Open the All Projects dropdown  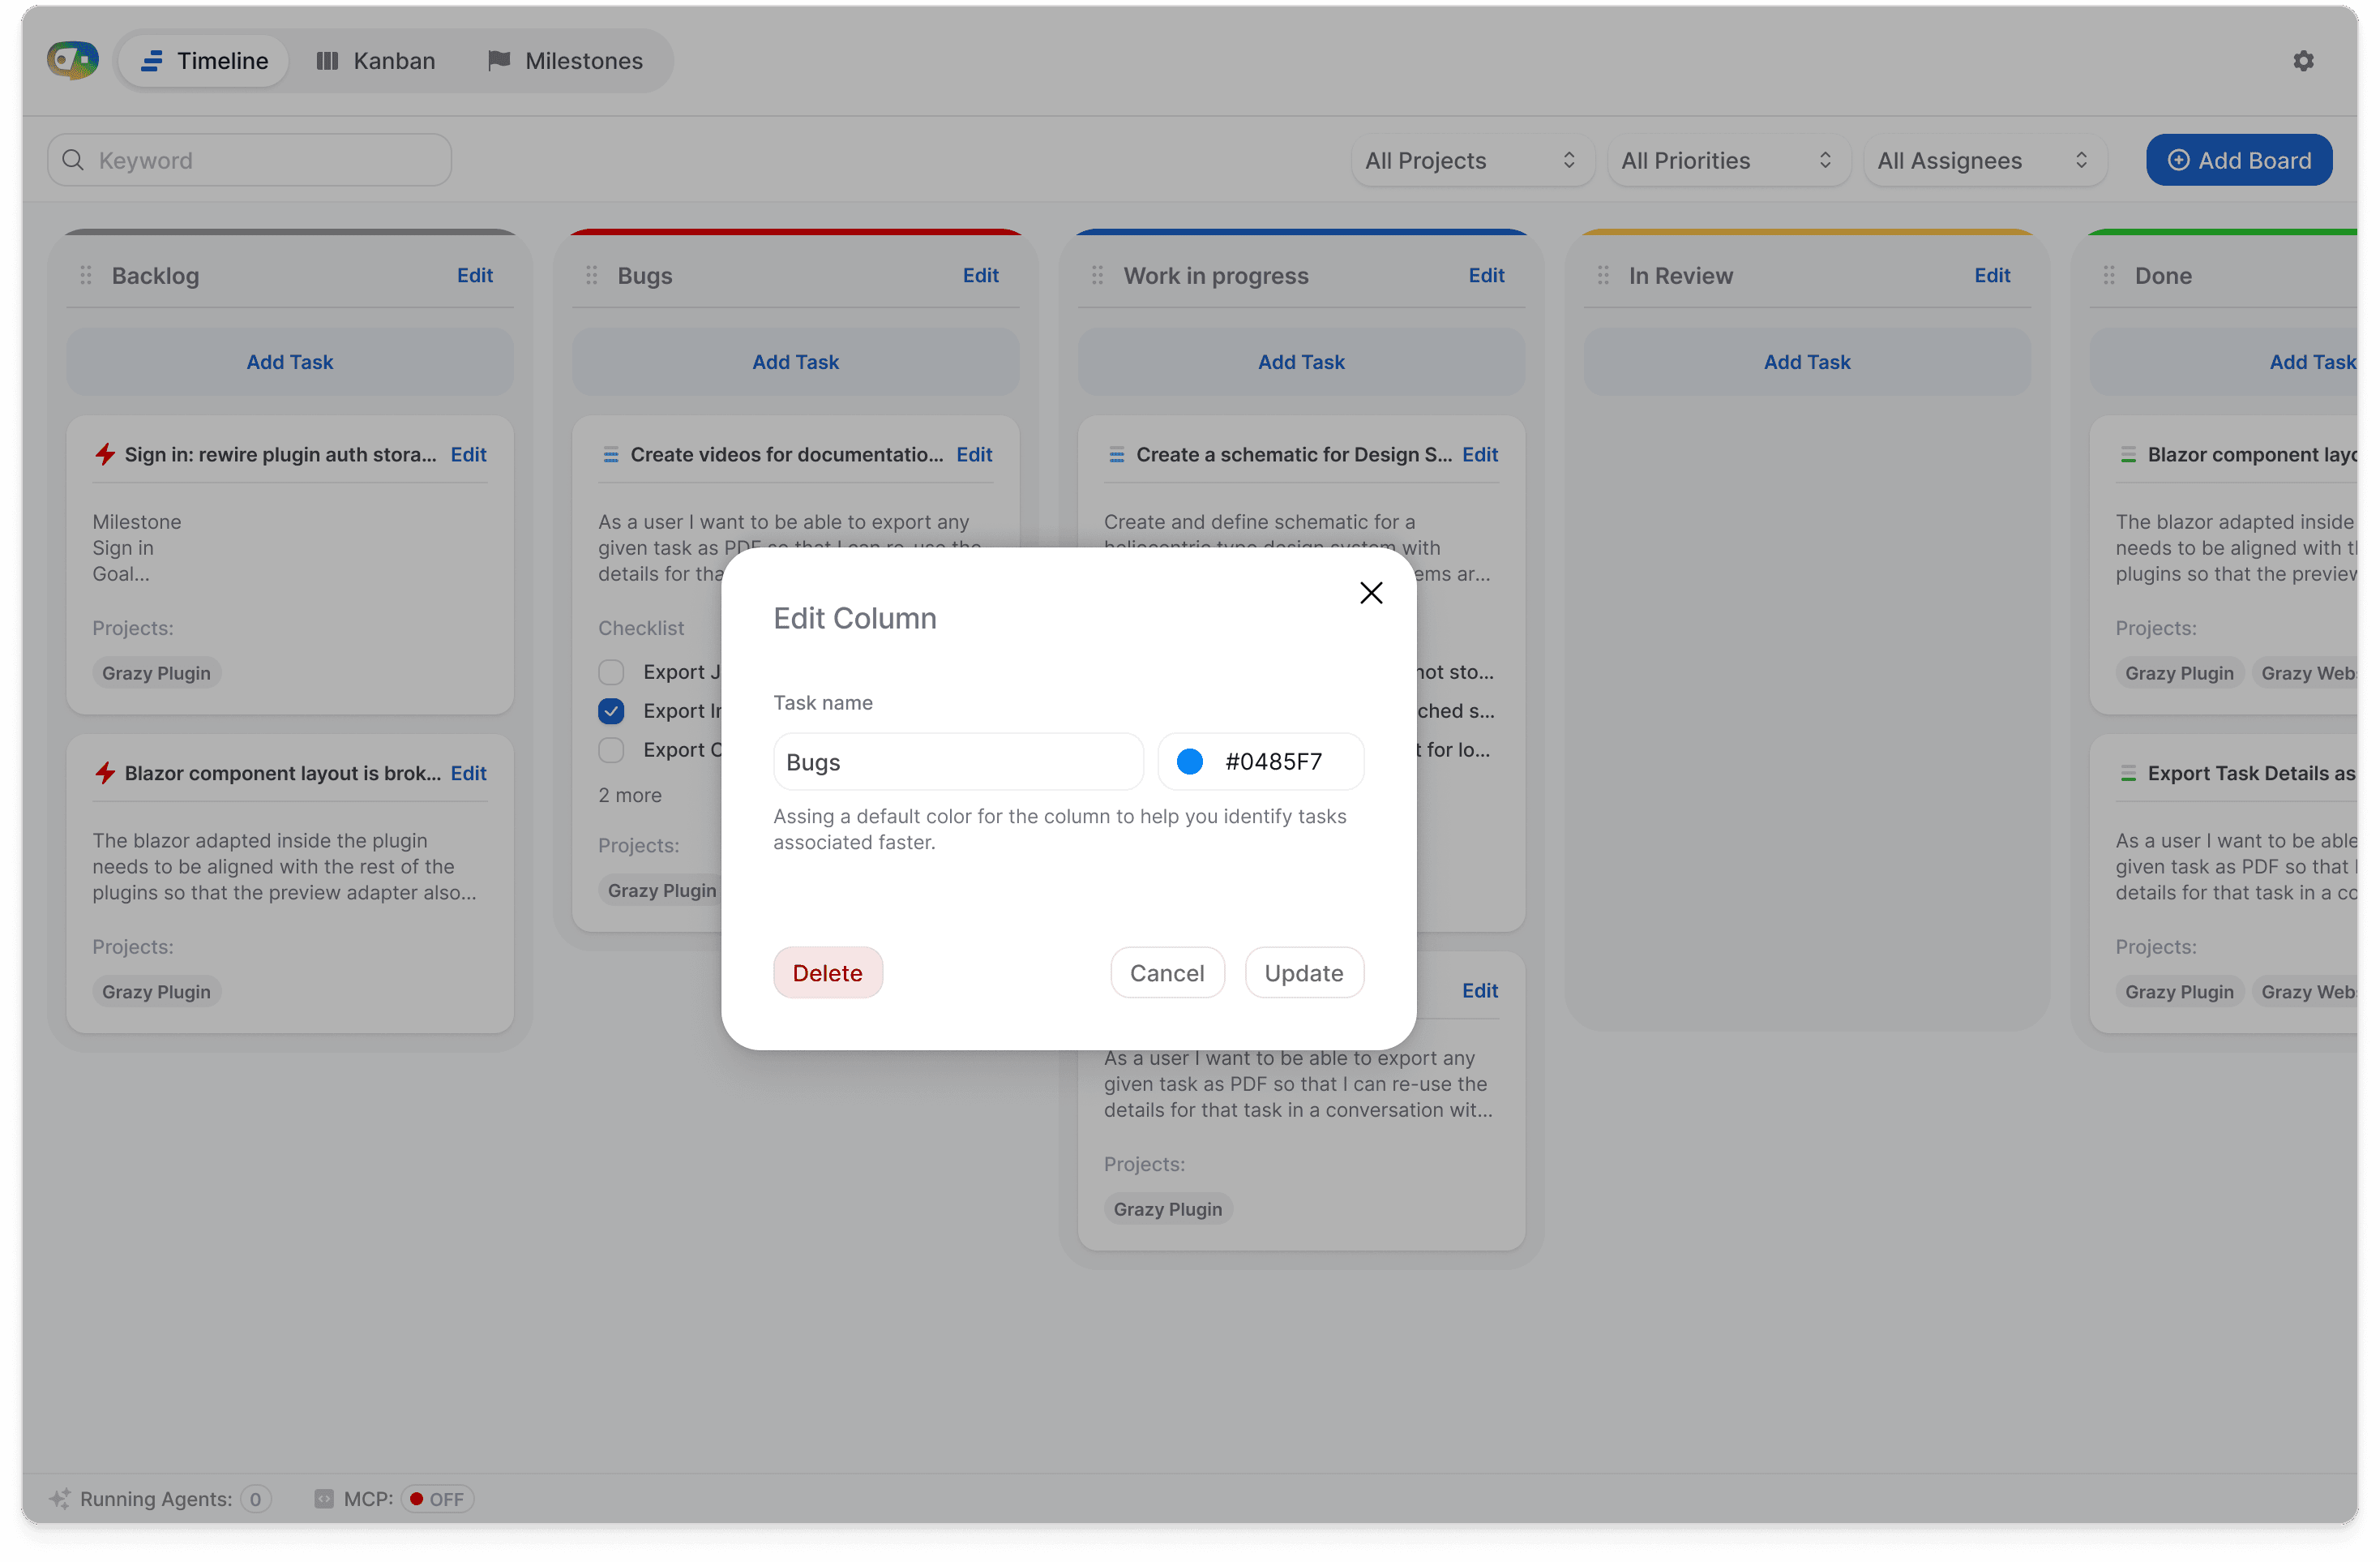tap(1472, 160)
